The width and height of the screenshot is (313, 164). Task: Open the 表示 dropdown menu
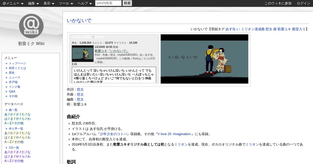pyautogui.click(x=49, y=3)
